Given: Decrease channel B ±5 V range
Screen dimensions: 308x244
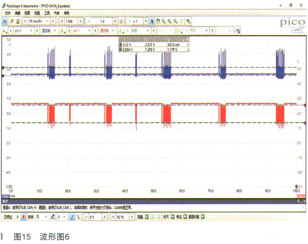Looking at the screenshot, I should click(69, 31).
